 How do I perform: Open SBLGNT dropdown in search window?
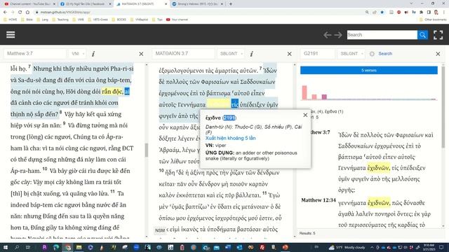click(351, 54)
